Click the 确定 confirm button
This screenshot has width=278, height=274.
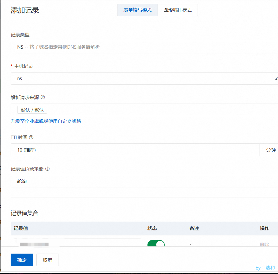[22, 260]
